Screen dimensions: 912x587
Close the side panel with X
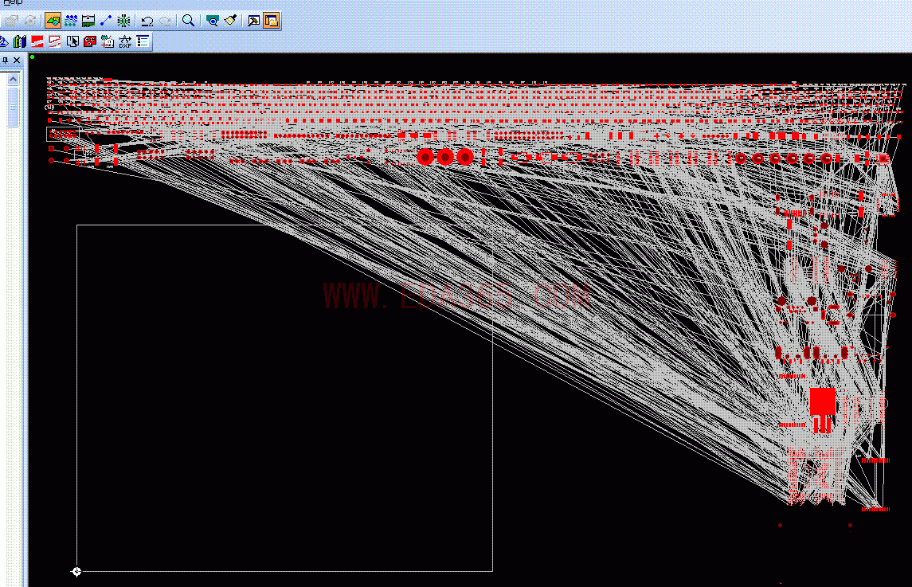coord(17,60)
